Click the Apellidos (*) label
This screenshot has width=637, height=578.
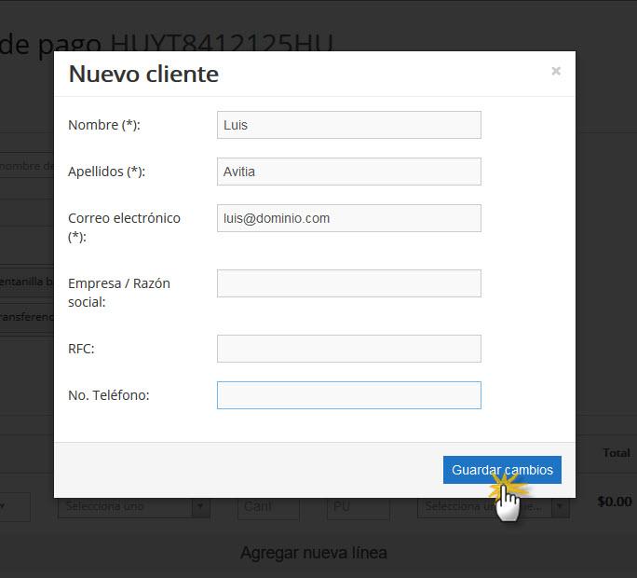(x=106, y=172)
